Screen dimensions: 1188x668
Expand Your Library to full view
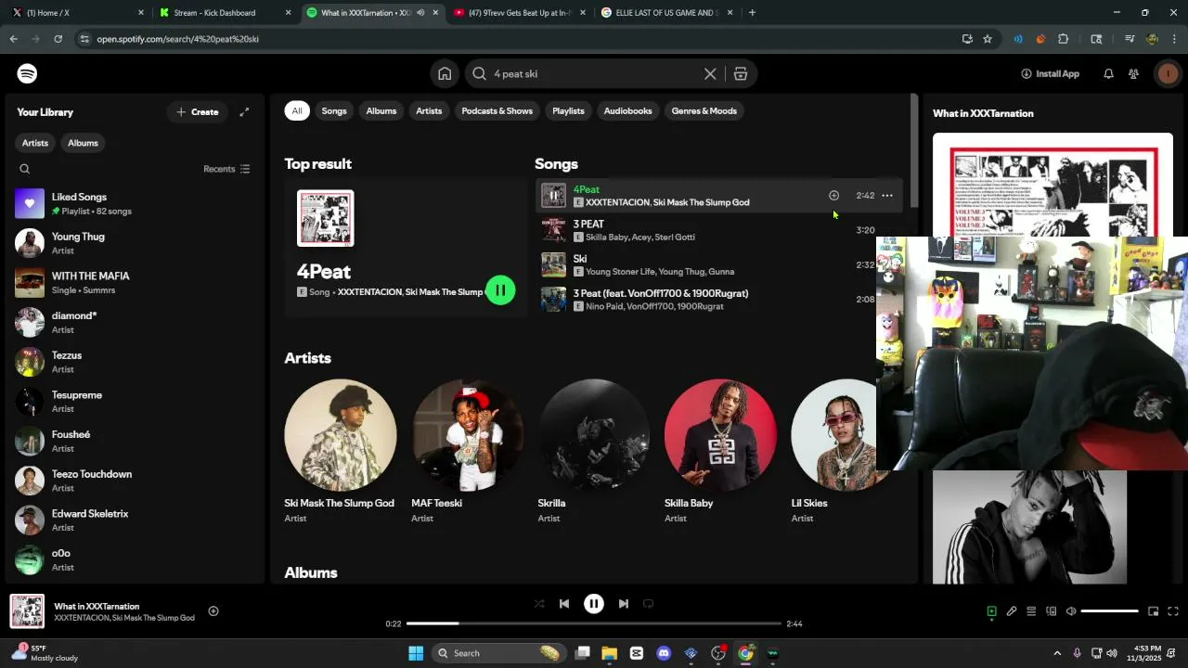point(244,112)
